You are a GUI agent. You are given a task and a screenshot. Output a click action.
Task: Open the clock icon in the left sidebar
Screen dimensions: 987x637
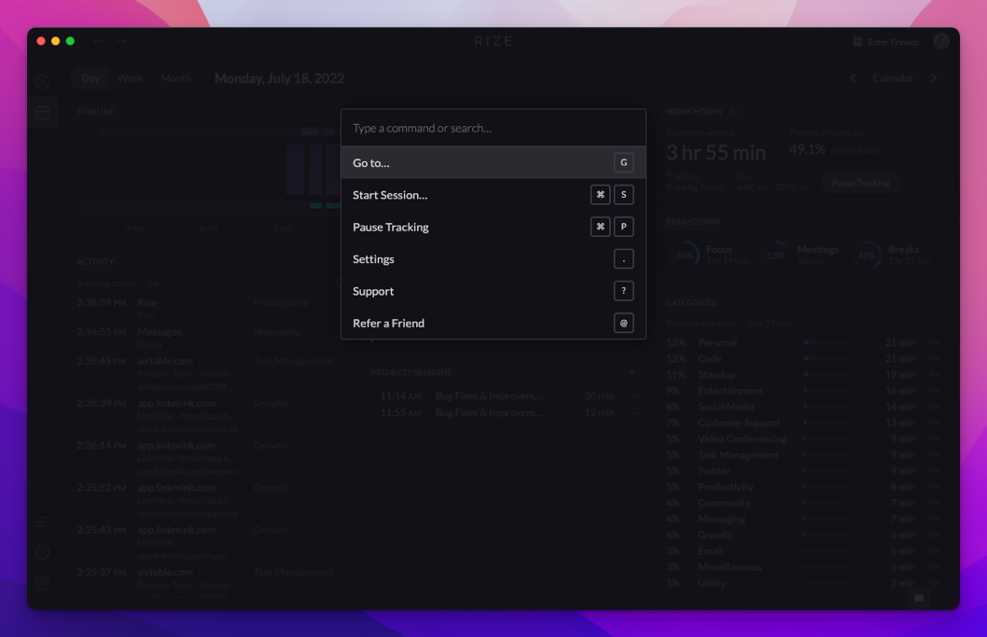tap(42, 82)
